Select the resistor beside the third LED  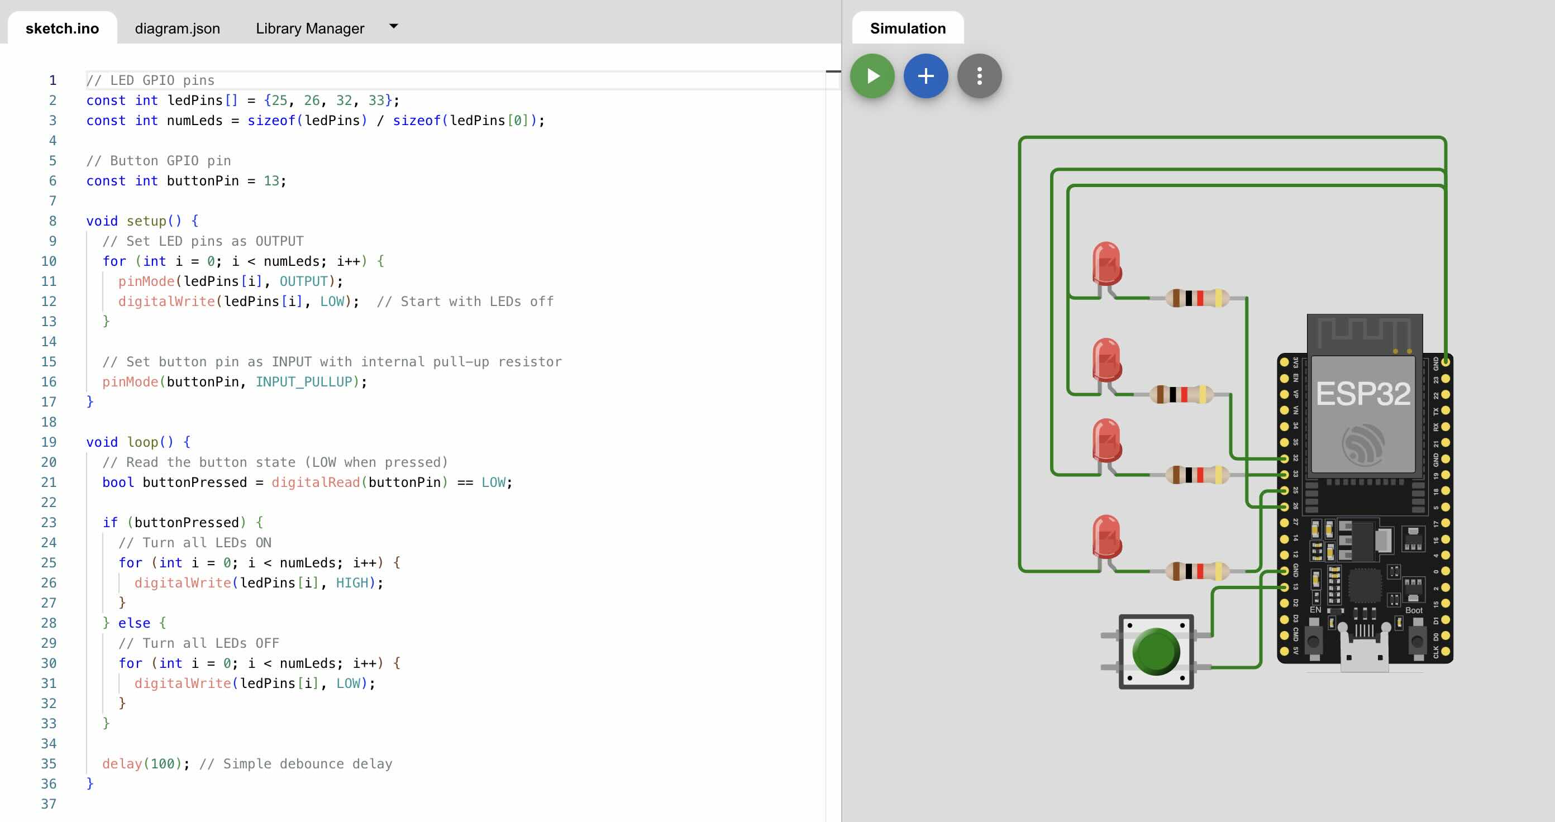point(1198,475)
